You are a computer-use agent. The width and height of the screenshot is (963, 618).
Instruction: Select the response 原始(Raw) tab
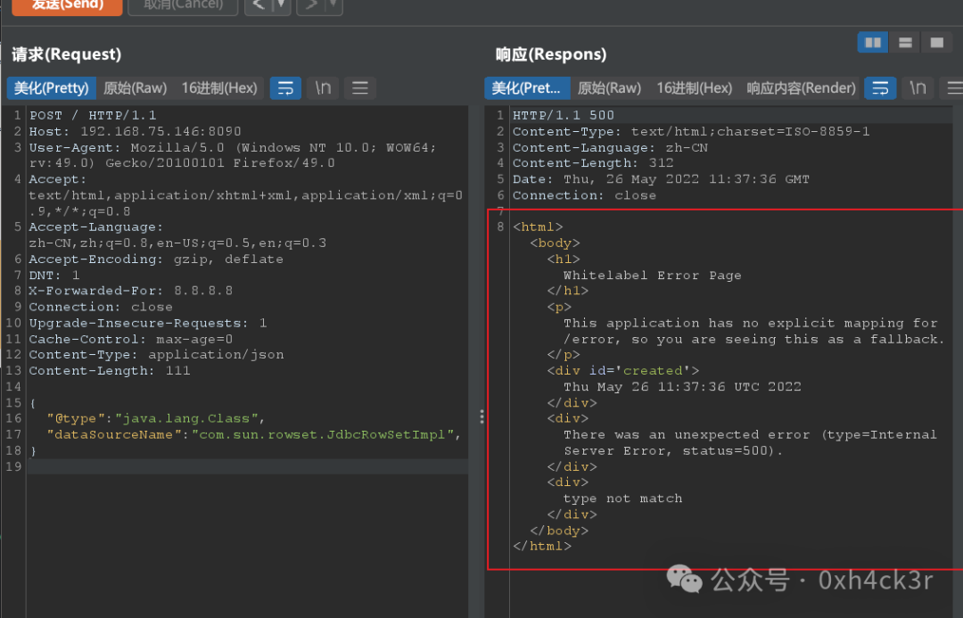[609, 88]
